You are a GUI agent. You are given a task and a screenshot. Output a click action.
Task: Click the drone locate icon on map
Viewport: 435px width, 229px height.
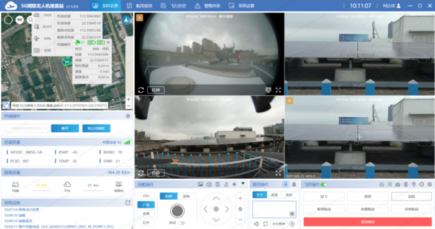19,20
